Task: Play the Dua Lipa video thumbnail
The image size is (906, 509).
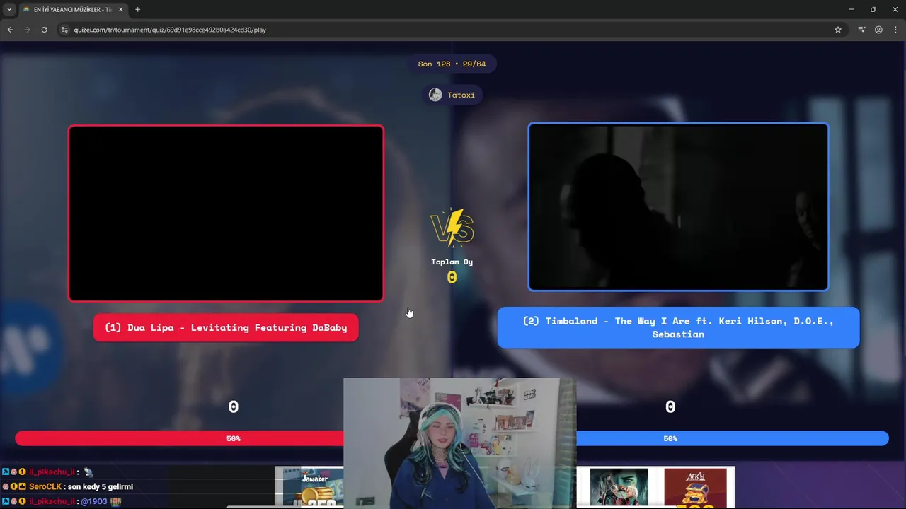Action: [226, 213]
